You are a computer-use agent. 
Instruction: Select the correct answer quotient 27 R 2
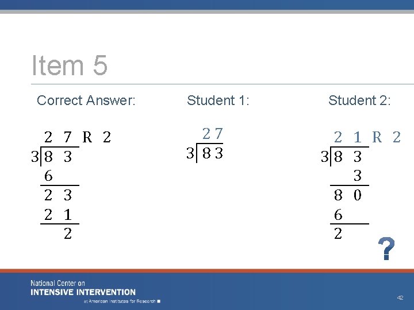(78, 138)
